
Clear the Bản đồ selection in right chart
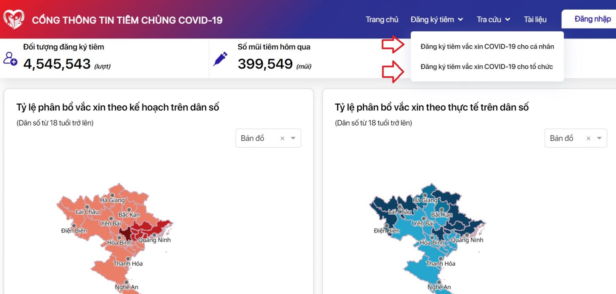(588, 138)
